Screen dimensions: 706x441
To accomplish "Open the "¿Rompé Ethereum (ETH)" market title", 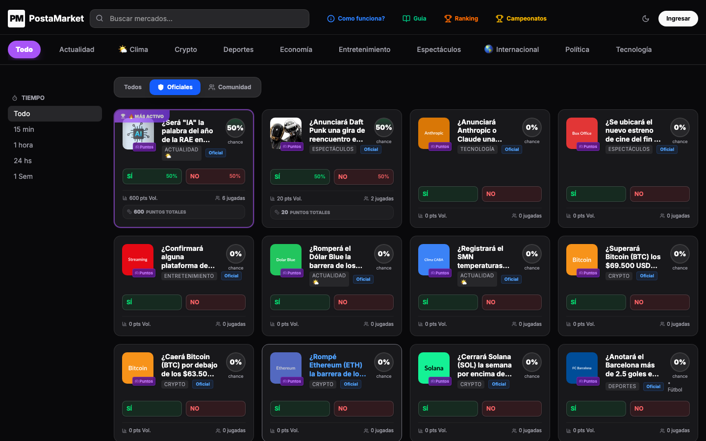I will coord(338,366).
